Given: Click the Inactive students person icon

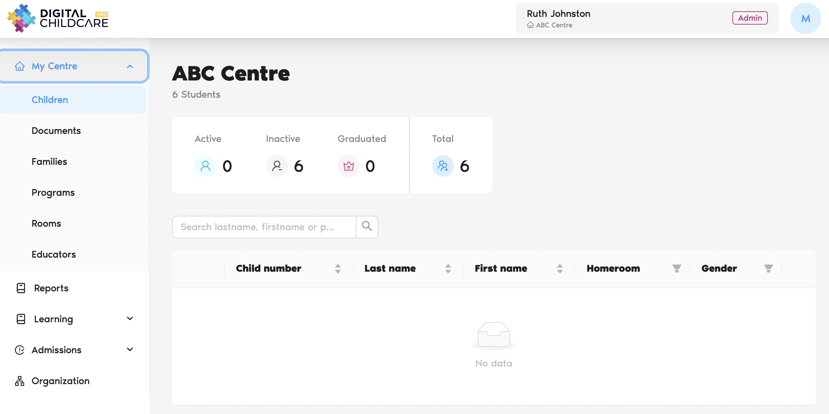Looking at the screenshot, I should click(x=277, y=166).
